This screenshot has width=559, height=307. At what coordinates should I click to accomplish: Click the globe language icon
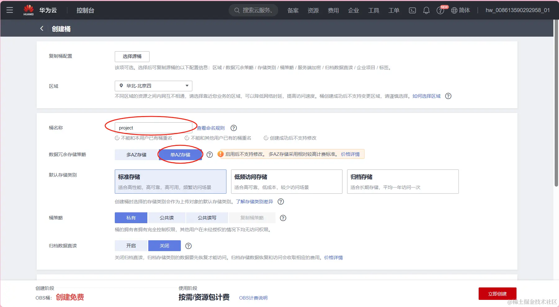pyautogui.click(x=454, y=10)
